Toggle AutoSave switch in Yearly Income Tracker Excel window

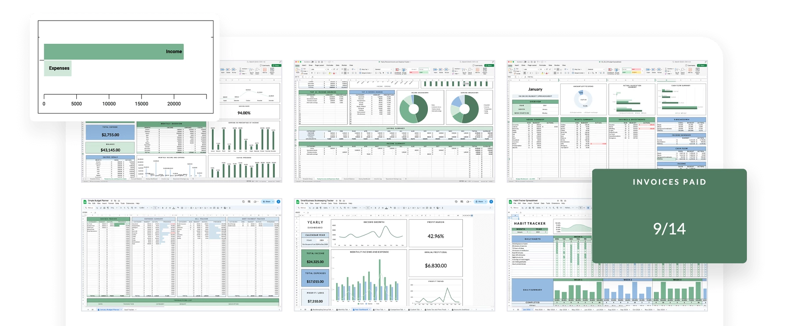point(313,62)
